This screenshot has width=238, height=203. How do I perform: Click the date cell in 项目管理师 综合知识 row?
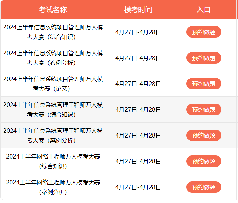point(138,32)
